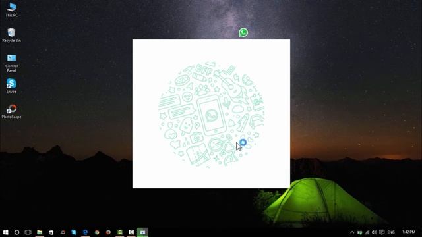
Task: Open the Microsoft Store taskbar icon
Action: coord(51,232)
